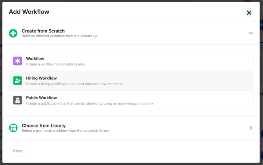Close the Add Workflow dialog with X
The height and width of the screenshot is (165, 263).
[x=249, y=13]
